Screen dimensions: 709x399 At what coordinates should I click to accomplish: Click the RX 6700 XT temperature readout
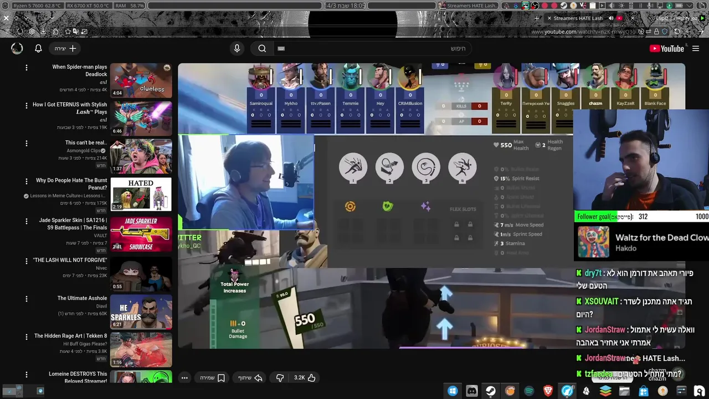(88, 5)
